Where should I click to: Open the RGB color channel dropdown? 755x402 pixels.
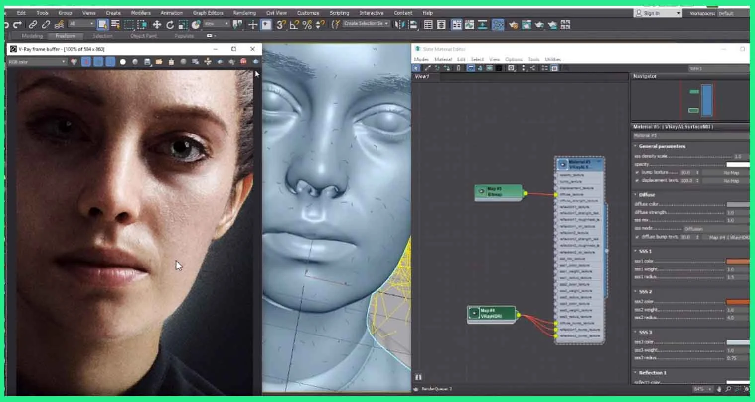click(37, 62)
